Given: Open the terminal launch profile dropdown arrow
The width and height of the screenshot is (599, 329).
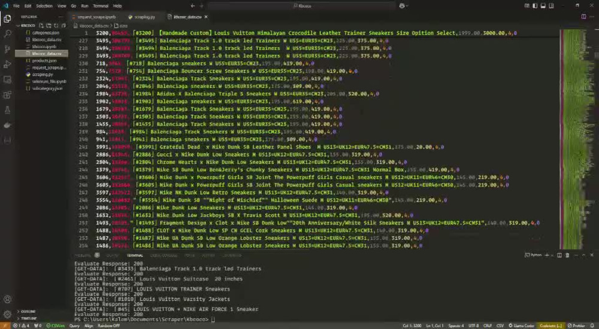Looking at the screenshot, I should 551,255.
